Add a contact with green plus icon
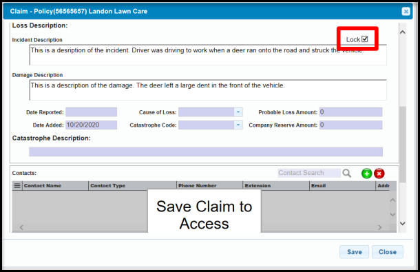The height and width of the screenshot is (272, 420). click(x=366, y=174)
